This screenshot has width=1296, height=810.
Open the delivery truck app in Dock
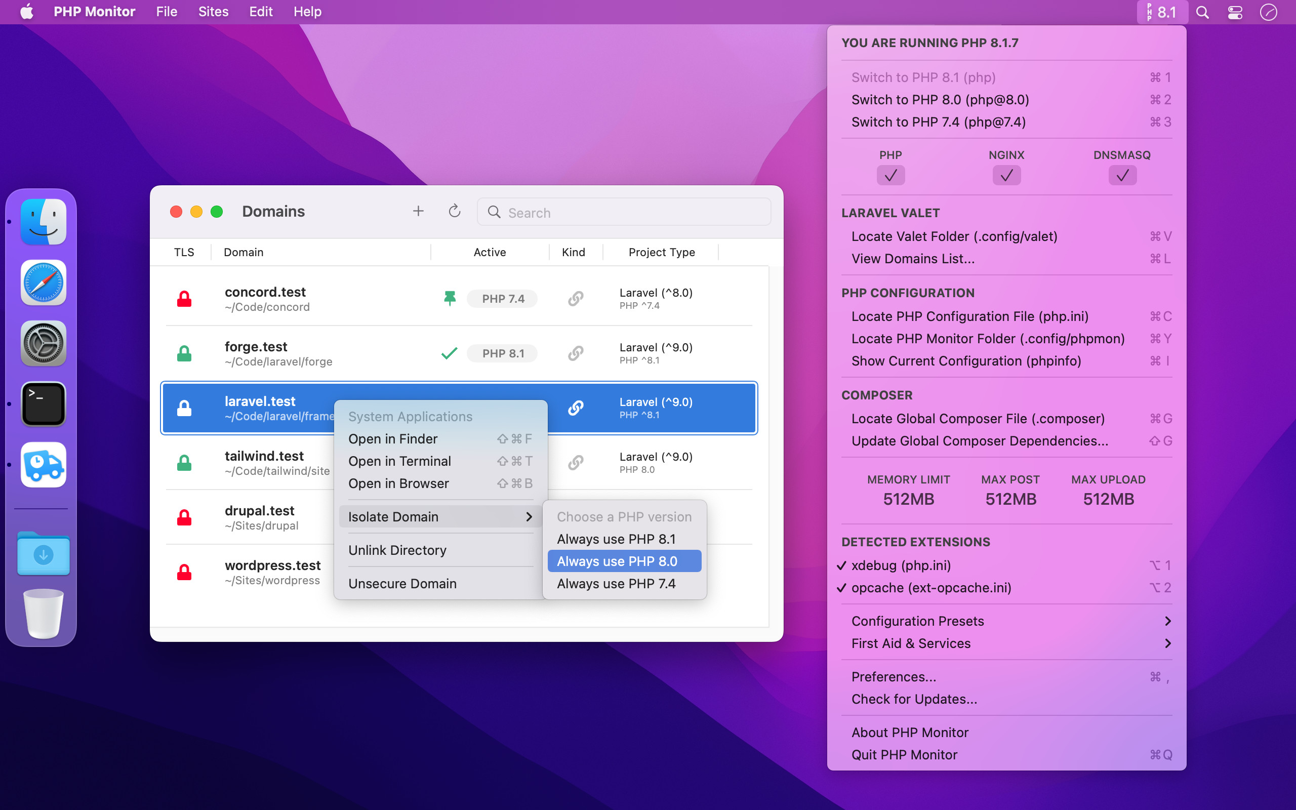pos(44,464)
